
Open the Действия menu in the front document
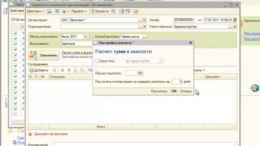(35, 11)
